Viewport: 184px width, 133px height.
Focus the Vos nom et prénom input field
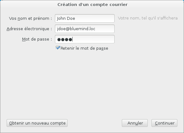(x=85, y=18)
